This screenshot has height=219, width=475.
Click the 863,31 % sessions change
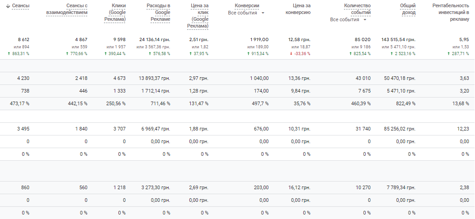coord(19,54)
